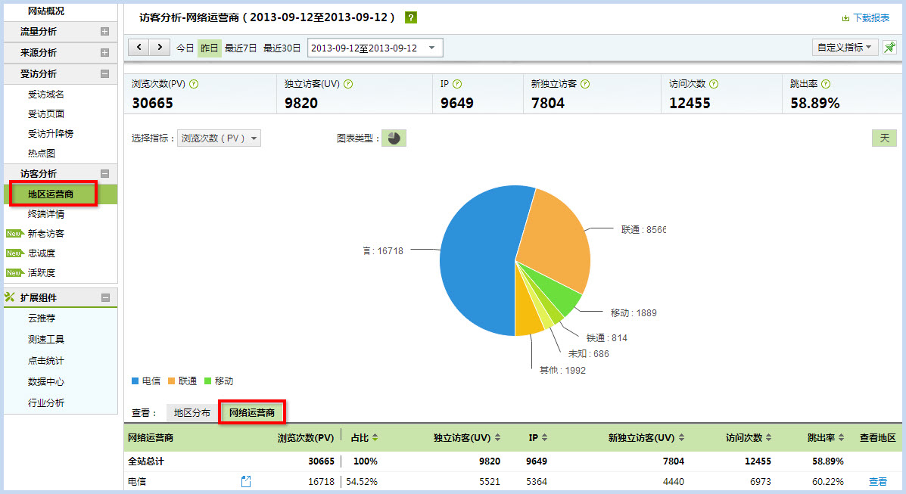Sort table by 独立访客(UV) column arrows

click(497, 438)
